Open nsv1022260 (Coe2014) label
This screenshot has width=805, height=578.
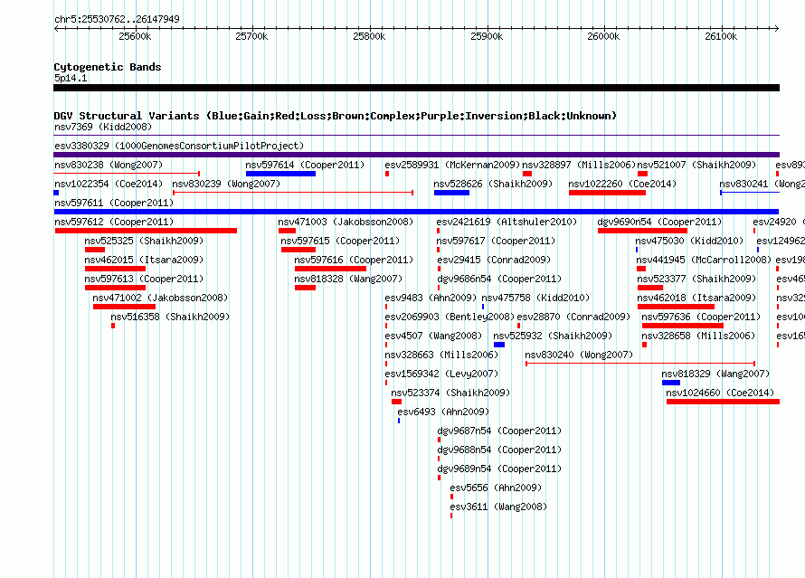[x=622, y=184]
